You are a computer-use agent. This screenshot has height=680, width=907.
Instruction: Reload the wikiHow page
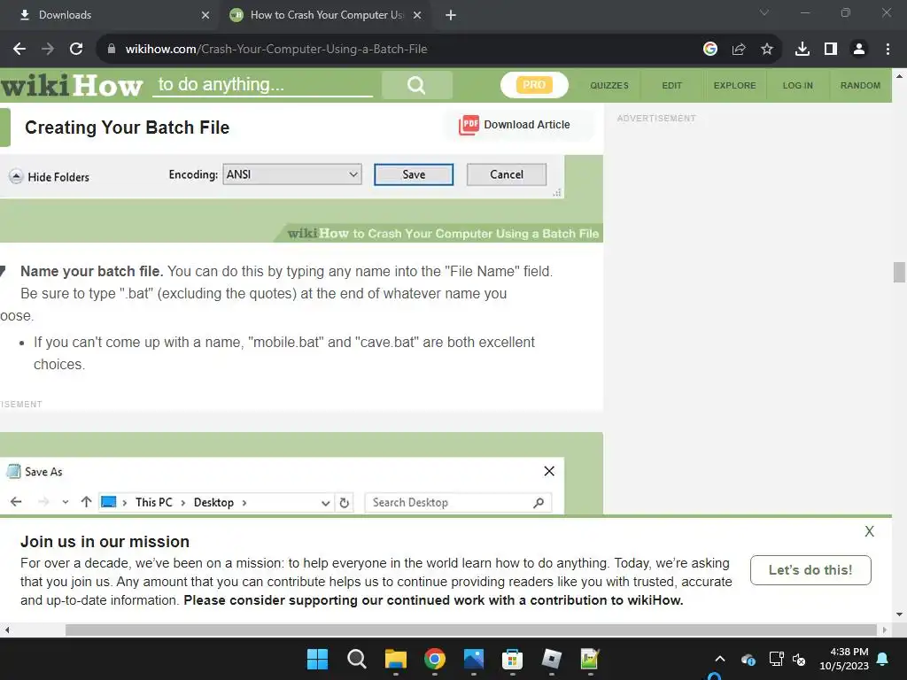pyautogui.click(x=76, y=50)
